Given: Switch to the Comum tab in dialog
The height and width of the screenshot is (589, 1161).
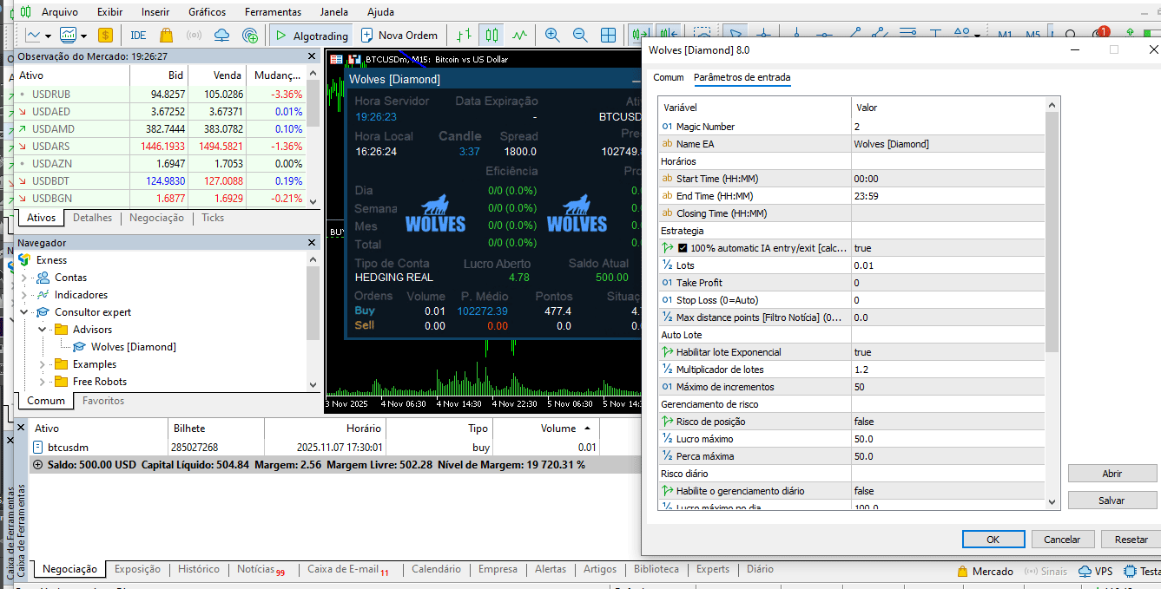Looking at the screenshot, I should tap(669, 77).
